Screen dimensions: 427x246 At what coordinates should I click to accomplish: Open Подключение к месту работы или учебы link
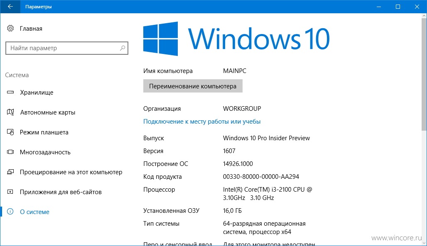[202, 122]
